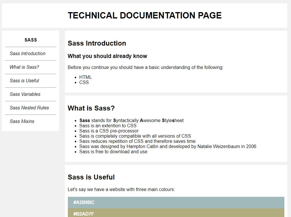Click the Sass Introduction section heading
This screenshot has height=217, width=291.
click(97, 43)
